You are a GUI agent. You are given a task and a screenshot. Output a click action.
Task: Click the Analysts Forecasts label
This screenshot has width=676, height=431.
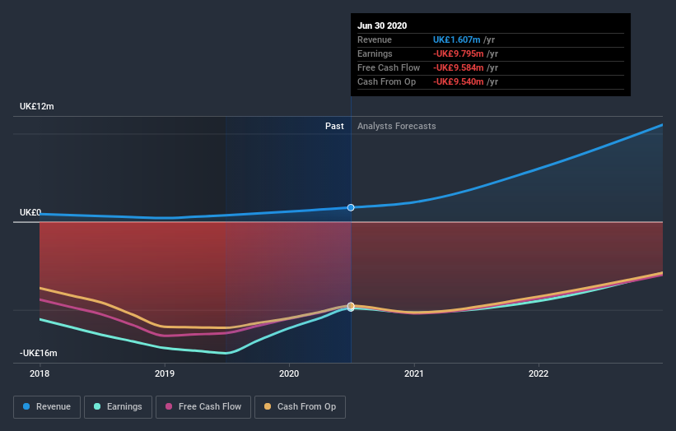[397, 126]
